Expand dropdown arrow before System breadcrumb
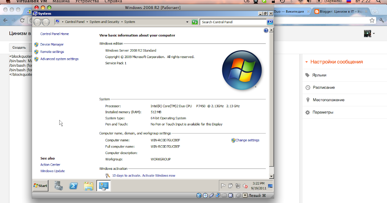387x203 pixels. click(122, 22)
